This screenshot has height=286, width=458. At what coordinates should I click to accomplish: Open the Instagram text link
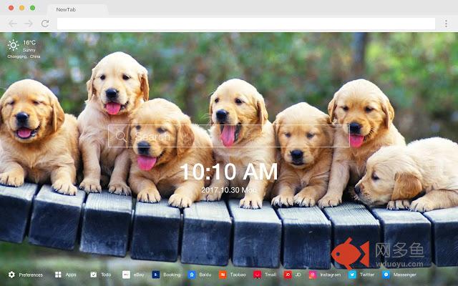click(331, 275)
